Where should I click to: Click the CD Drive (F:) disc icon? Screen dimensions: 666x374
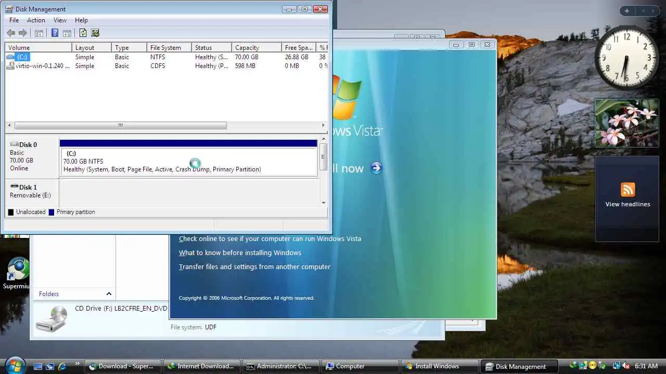(x=52, y=318)
